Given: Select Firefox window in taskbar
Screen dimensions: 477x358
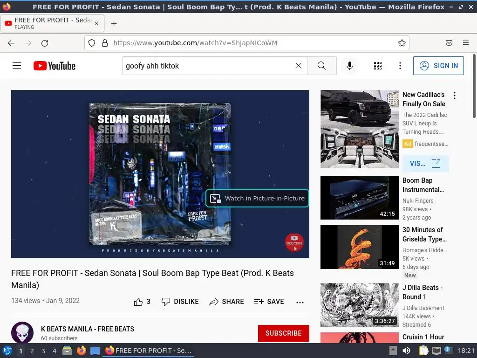Looking at the screenshot, I should [149, 351].
